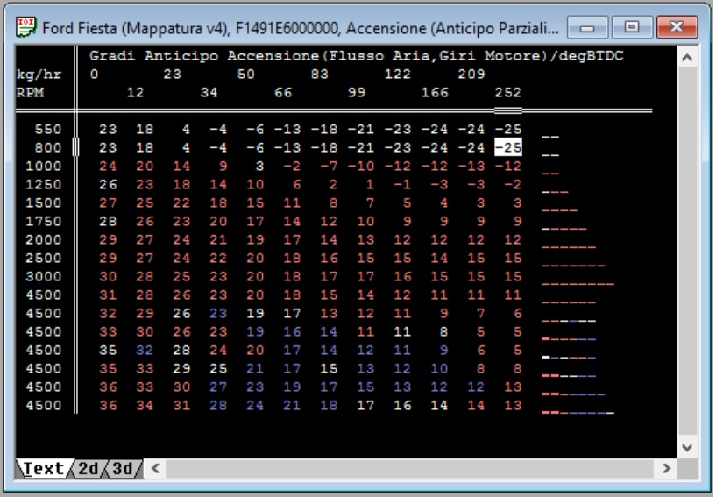Select the 550 RPM row label

point(48,129)
